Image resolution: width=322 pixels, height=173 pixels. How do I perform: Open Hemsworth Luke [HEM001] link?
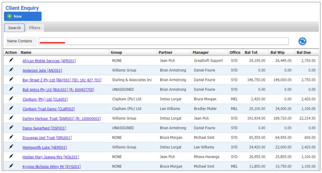pos(44,148)
